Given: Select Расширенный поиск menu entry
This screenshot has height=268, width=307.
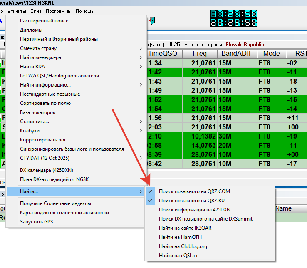Looking at the screenshot, I should point(77,21).
